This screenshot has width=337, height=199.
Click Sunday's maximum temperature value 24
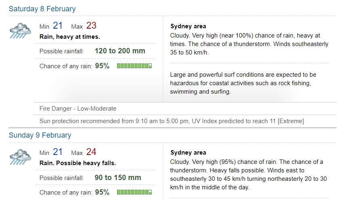point(91,152)
